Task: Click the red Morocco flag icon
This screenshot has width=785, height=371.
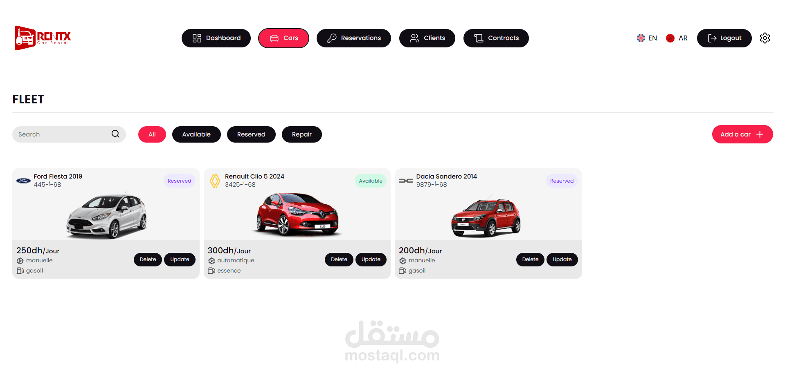Action: pos(670,38)
